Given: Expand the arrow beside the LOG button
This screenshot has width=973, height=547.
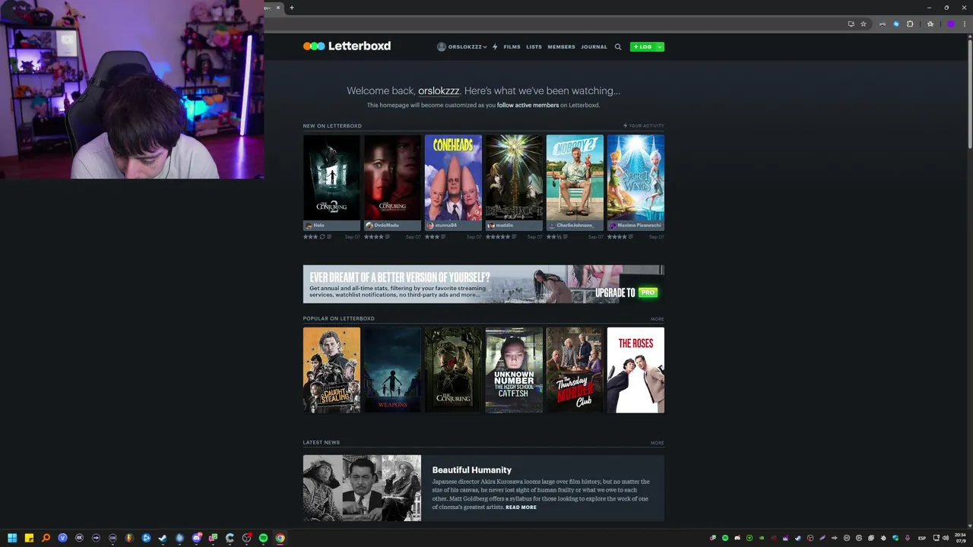Looking at the screenshot, I should [x=660, y=47].
